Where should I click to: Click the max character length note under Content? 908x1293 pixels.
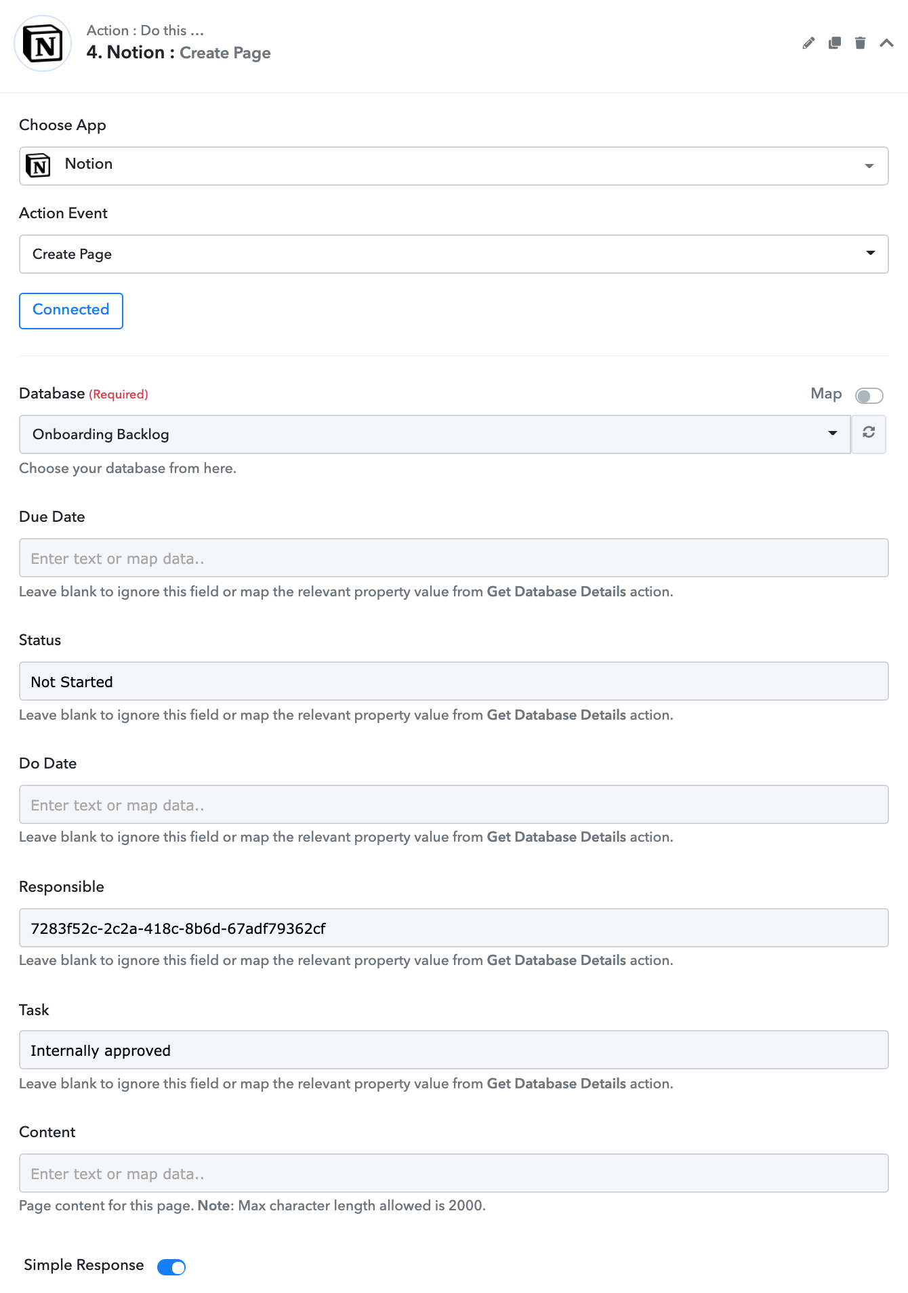coord(252,1206)
